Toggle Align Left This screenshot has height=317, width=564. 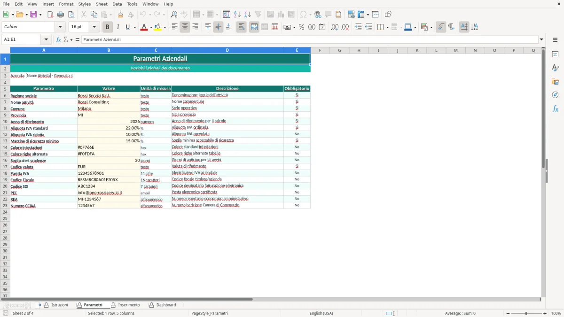(x=174, y=27)
